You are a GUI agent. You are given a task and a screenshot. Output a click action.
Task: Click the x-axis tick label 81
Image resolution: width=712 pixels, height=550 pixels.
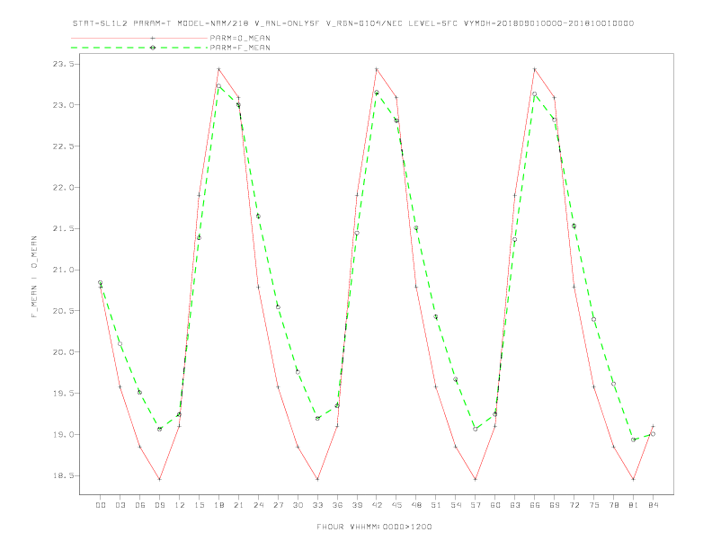pyautogui.click(x=634, y=505)
